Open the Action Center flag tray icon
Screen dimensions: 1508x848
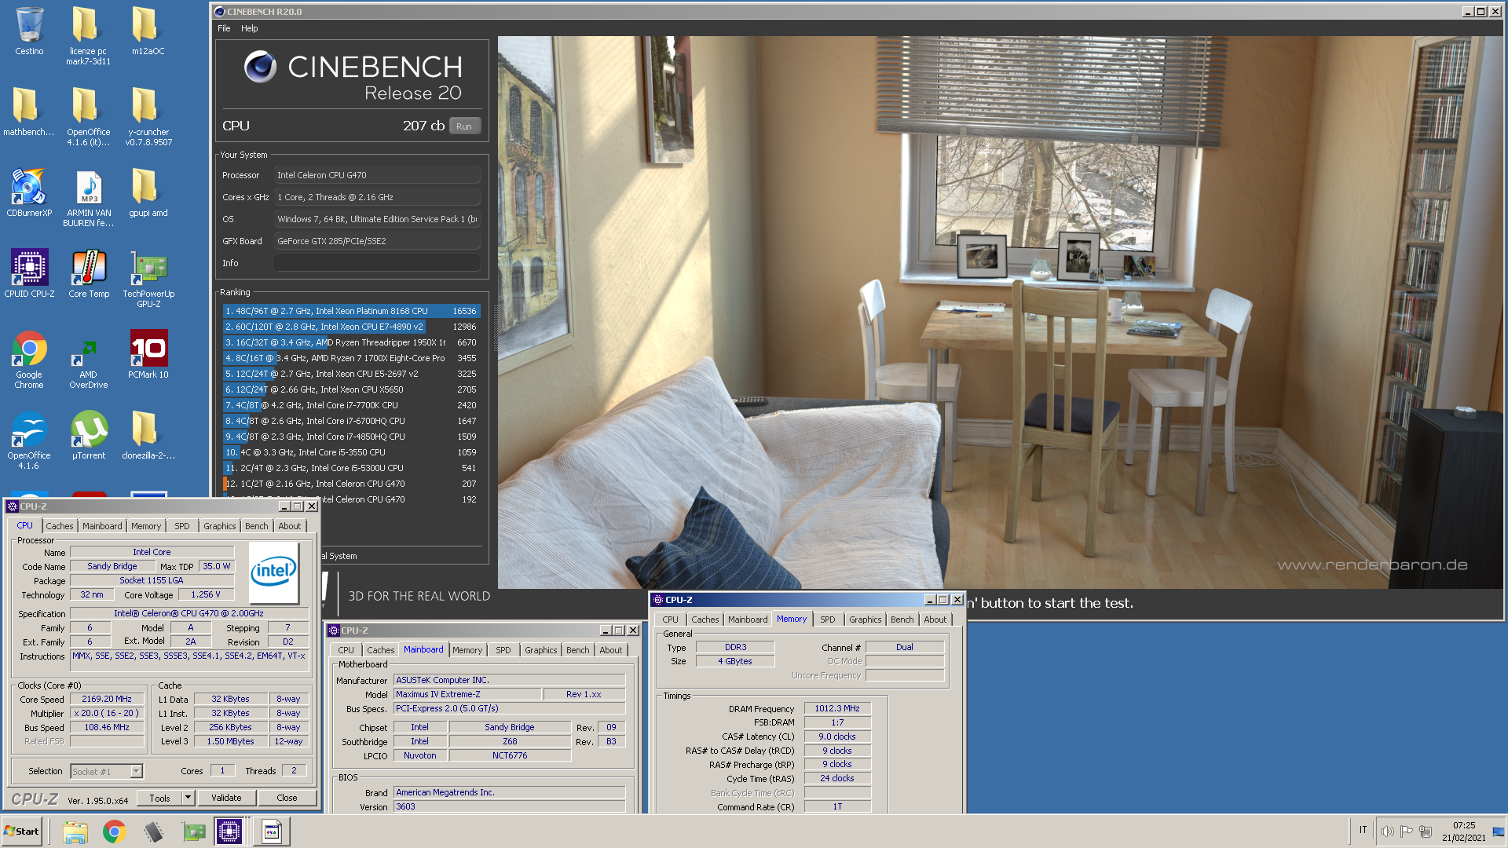pos(1406,832)
